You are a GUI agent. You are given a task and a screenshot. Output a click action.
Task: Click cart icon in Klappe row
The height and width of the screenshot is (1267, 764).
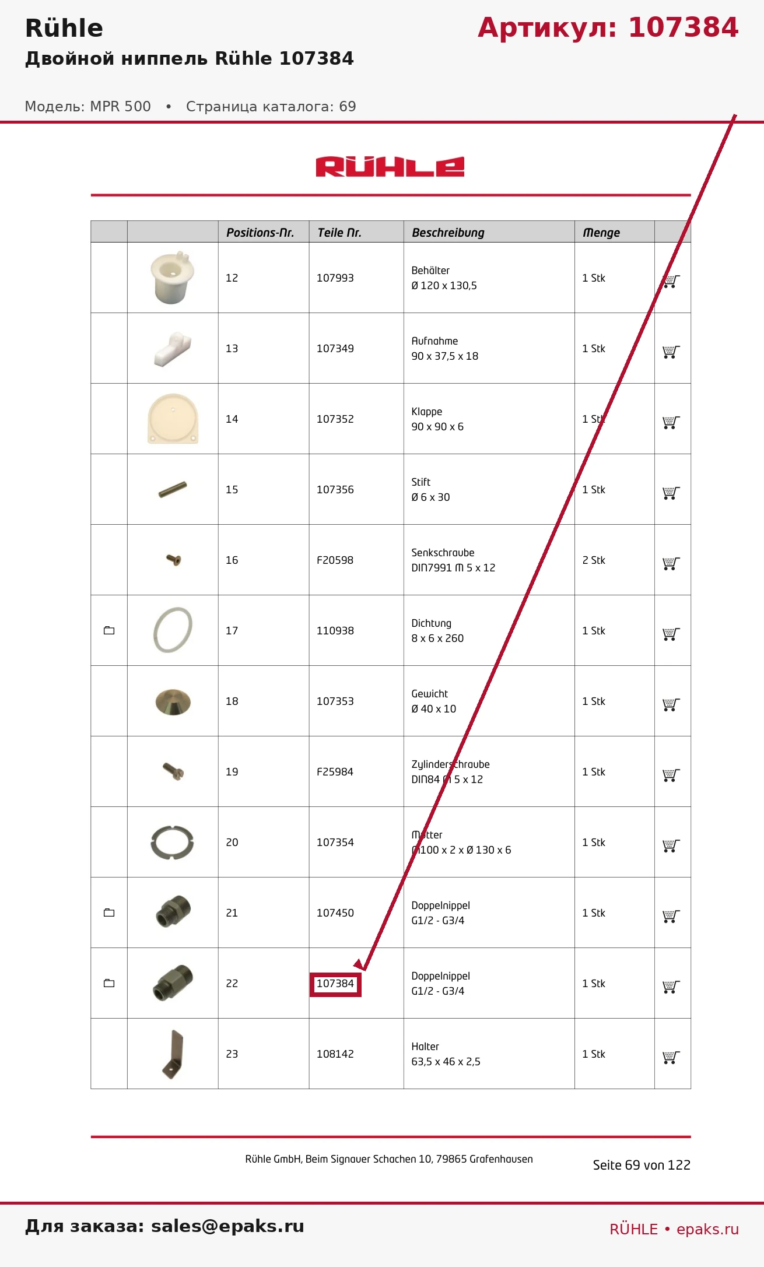click(671, 422)
